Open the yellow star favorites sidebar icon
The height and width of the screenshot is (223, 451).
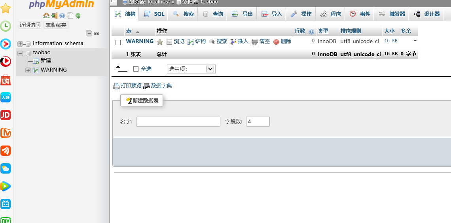coord(6,8)
